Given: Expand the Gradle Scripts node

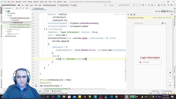Looking at the screenshot, I should (4, 36).
